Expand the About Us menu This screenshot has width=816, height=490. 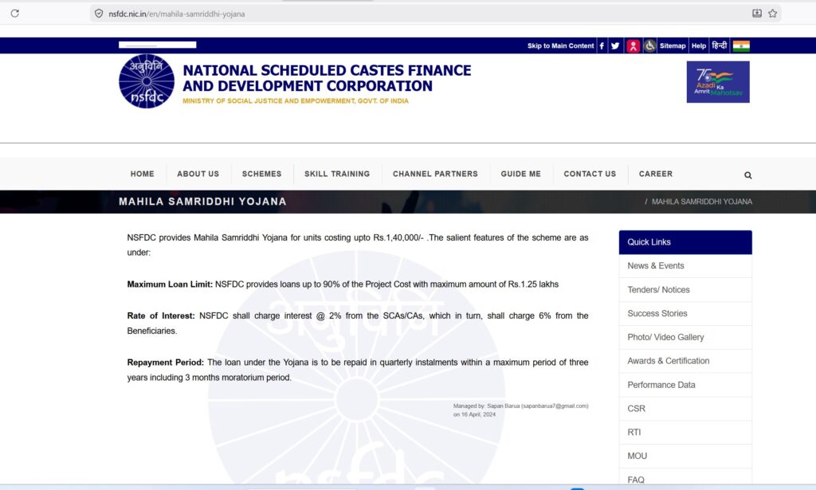(198, 174)
